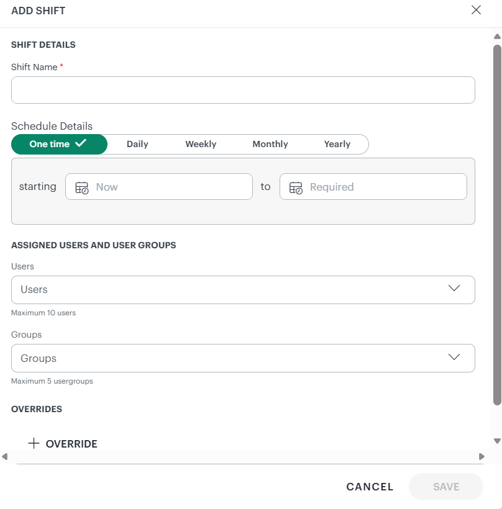This screenshot has height=509, width=502.
Task: Select the One time schedule option
Action: point(50,144)
